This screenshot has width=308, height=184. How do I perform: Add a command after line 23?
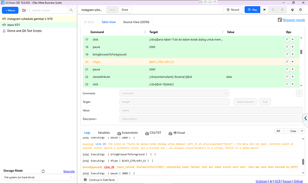[x=292, y=84]
